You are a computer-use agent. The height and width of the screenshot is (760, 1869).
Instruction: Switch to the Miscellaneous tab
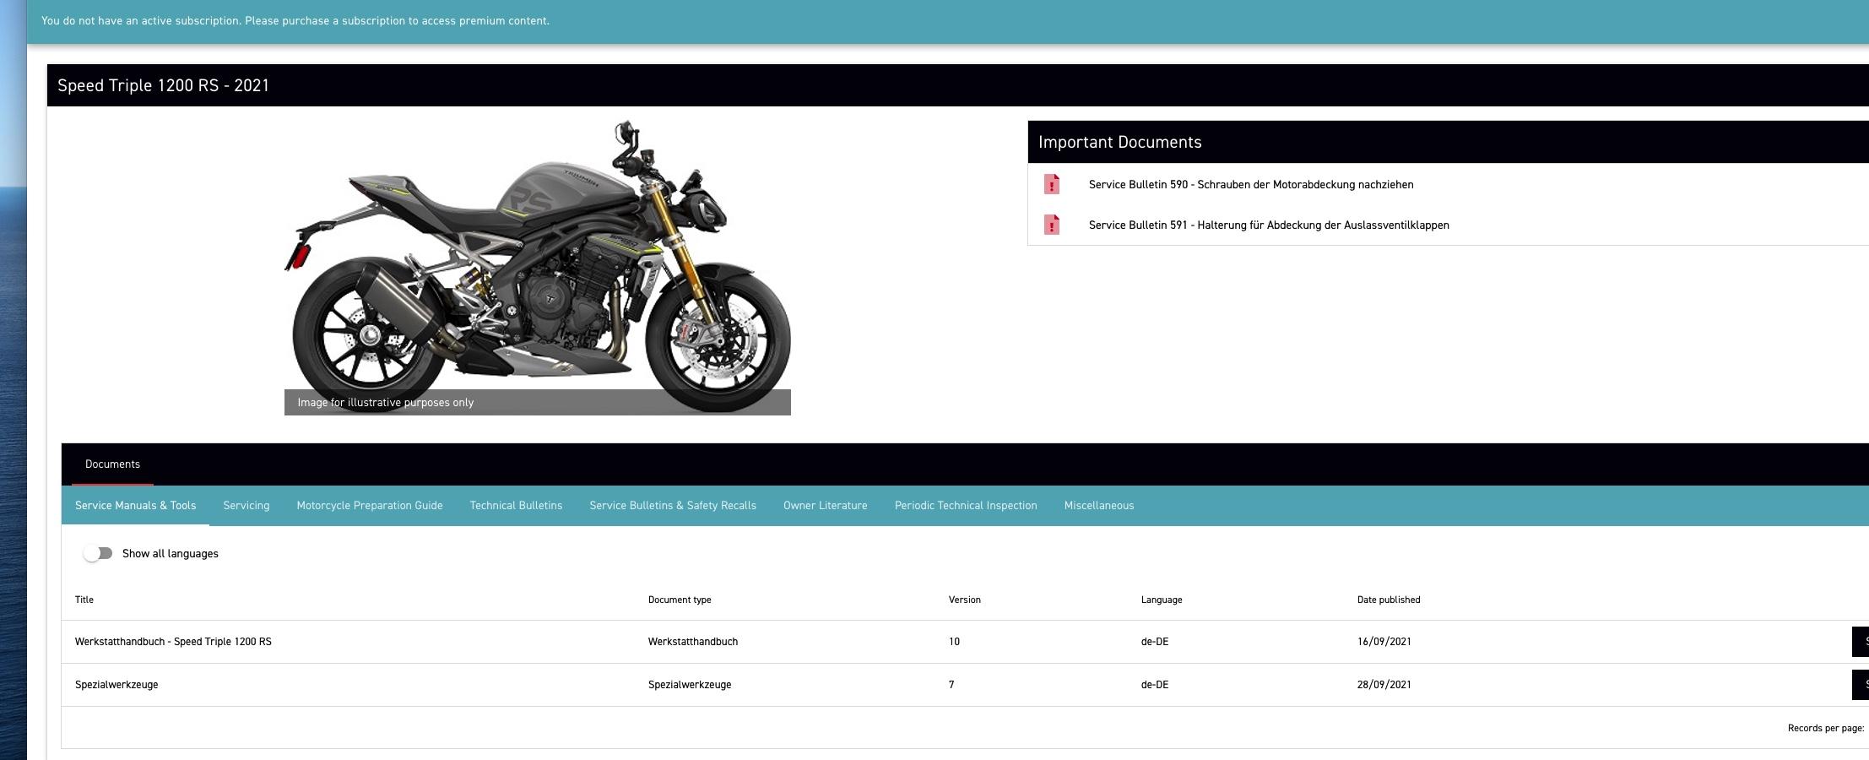click(1098, 506)
